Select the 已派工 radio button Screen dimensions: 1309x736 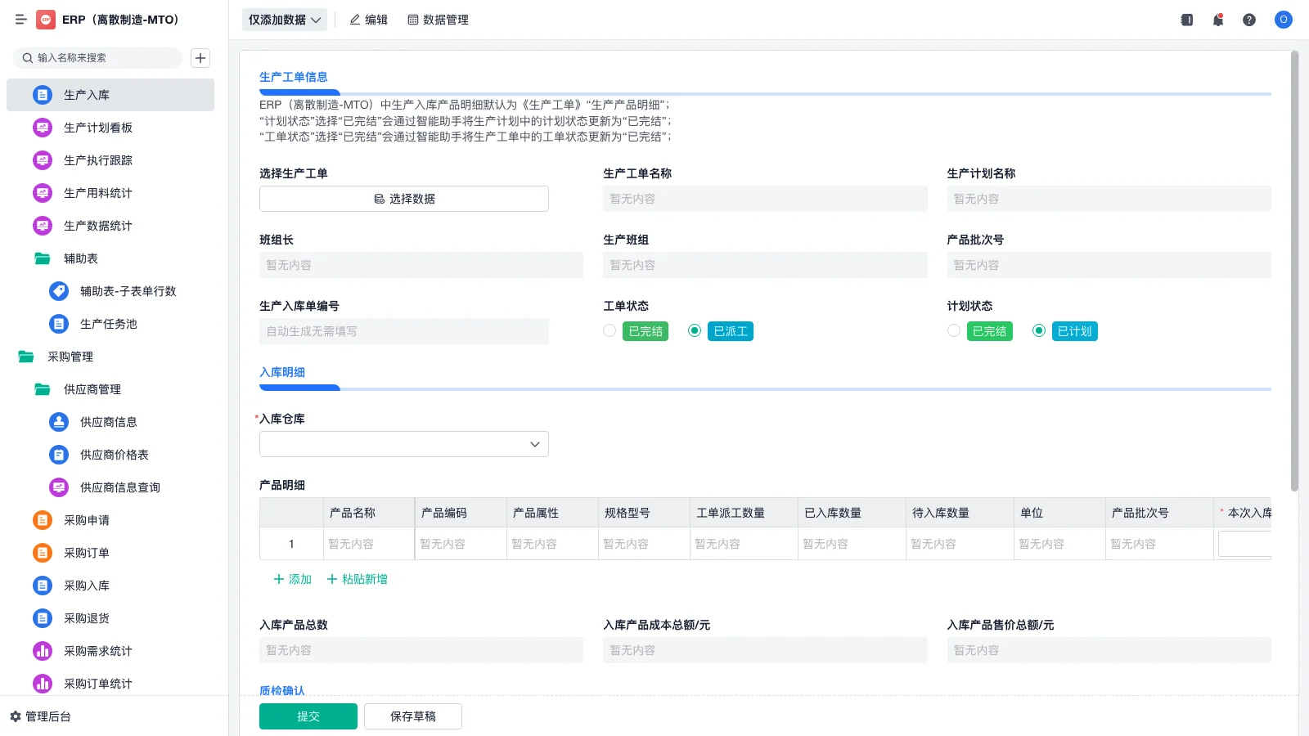(x=695, y=330)
